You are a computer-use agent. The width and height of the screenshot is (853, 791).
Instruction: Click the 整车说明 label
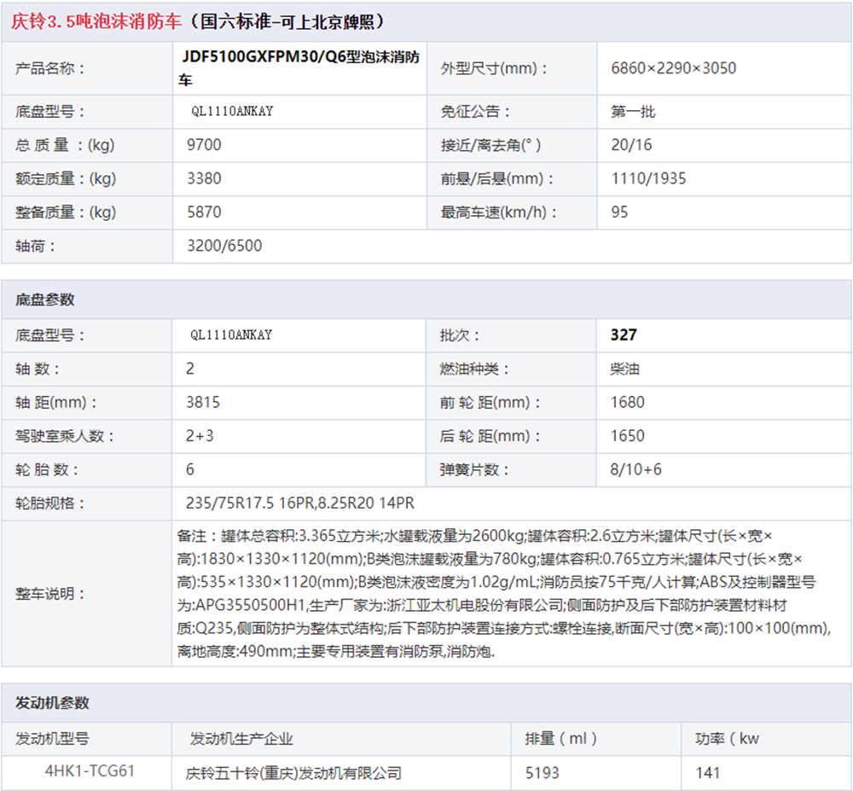point(50,594)
